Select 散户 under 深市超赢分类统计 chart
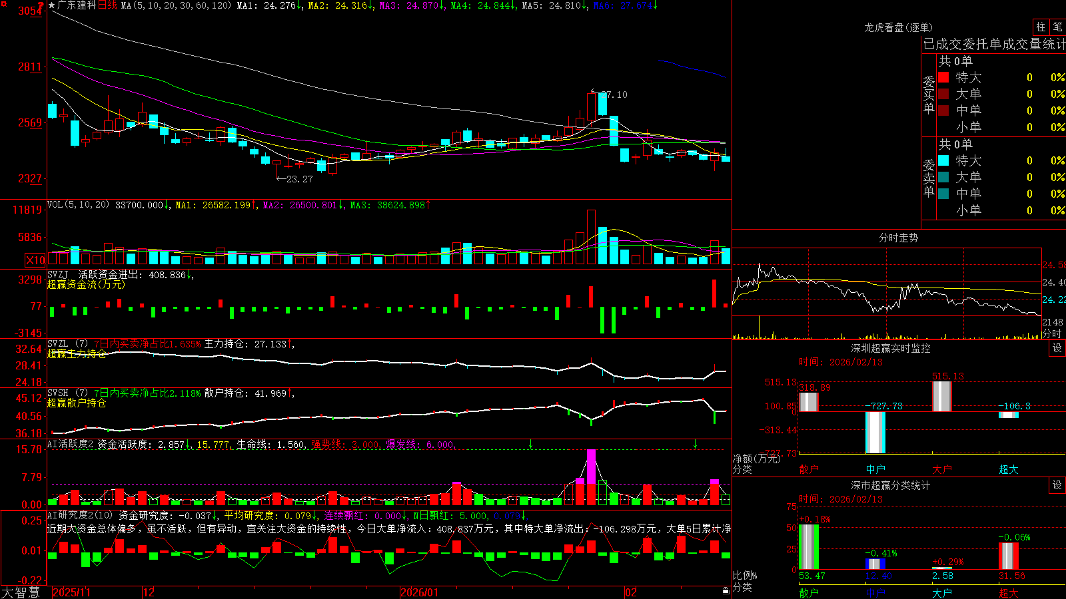Image resolution: width=1066 pixels, height=599 pixels. tap(809, 593)
